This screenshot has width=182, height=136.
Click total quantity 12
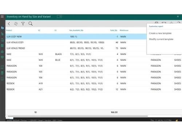pyautogui.click(x=117, y=89)
